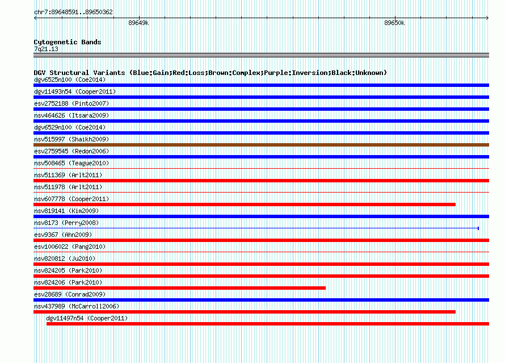The width and height of the screenshot is (505, 363).
Task: Select the brown complex bar of nsv515997
Action: pyautogui.click(x=261, y=145)
